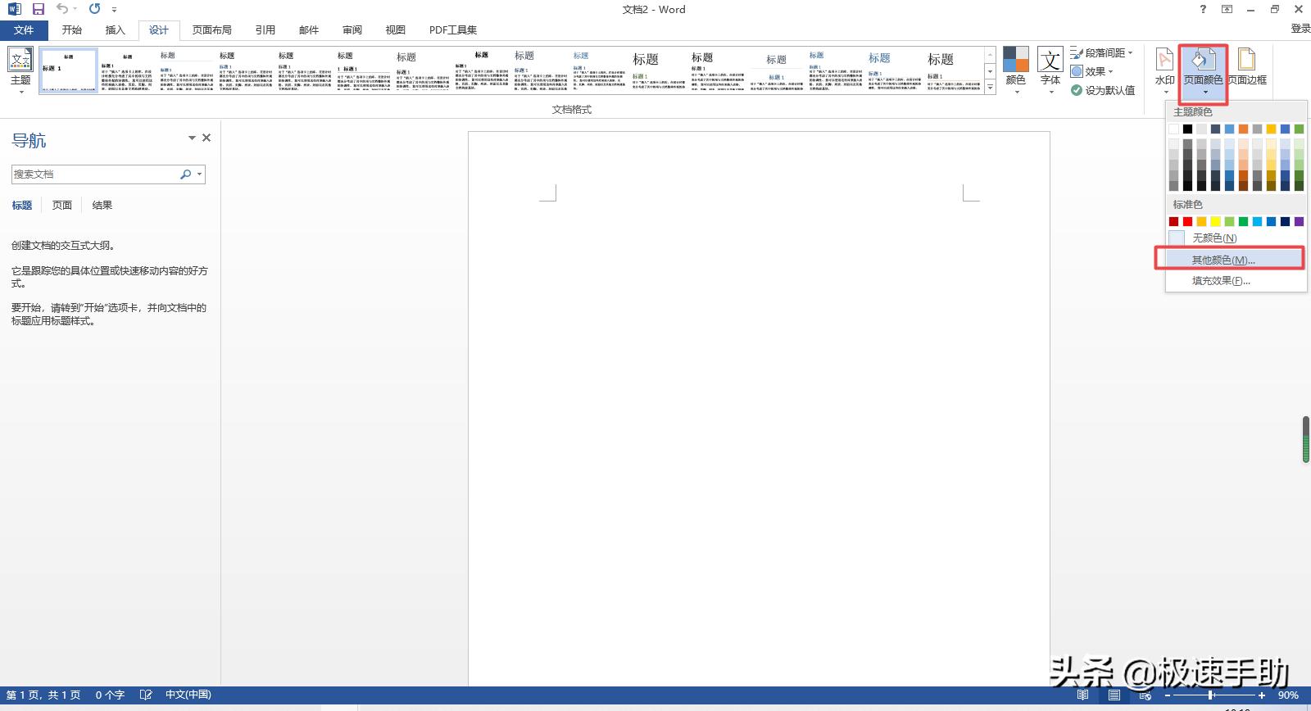Switch to the 插入 Insert tab
The height and width of the screenshot is (711, 1311).
(x=116, y=30)
